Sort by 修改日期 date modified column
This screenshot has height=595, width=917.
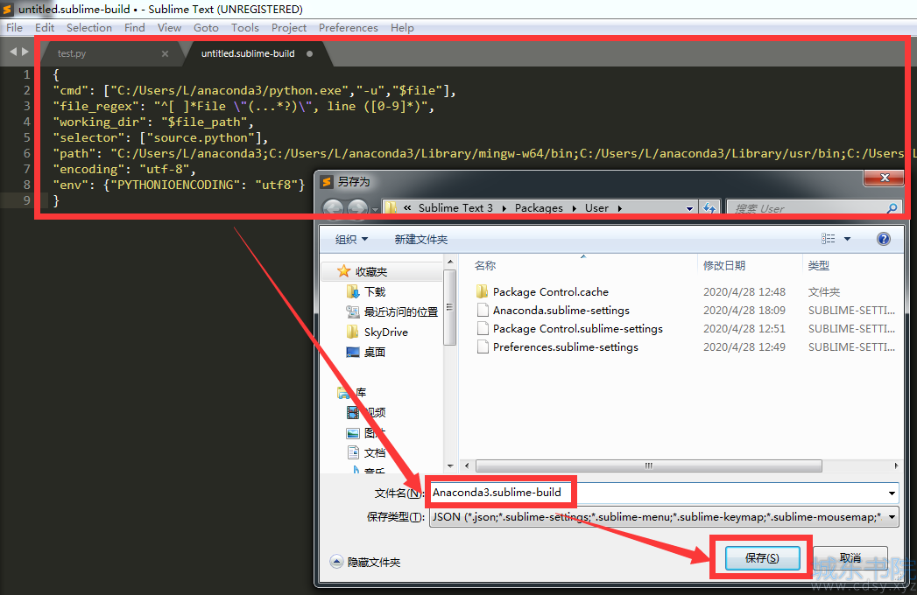724,265
